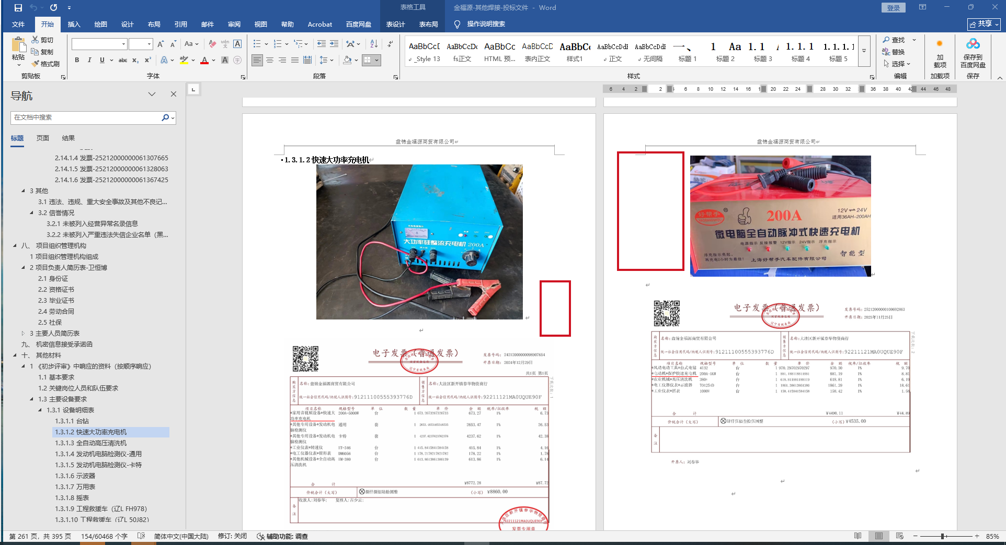
Task: Click the 替换 replace button
Action: pyautogui.click(x=894, y=52)
